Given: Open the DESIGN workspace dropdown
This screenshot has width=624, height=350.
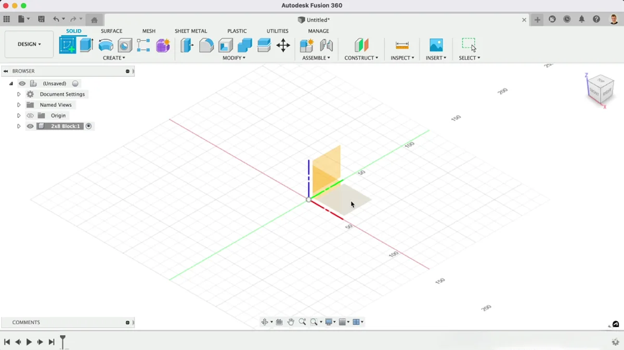Looking at the screenshot, I should pyautogui.click(x=29, y=44).
